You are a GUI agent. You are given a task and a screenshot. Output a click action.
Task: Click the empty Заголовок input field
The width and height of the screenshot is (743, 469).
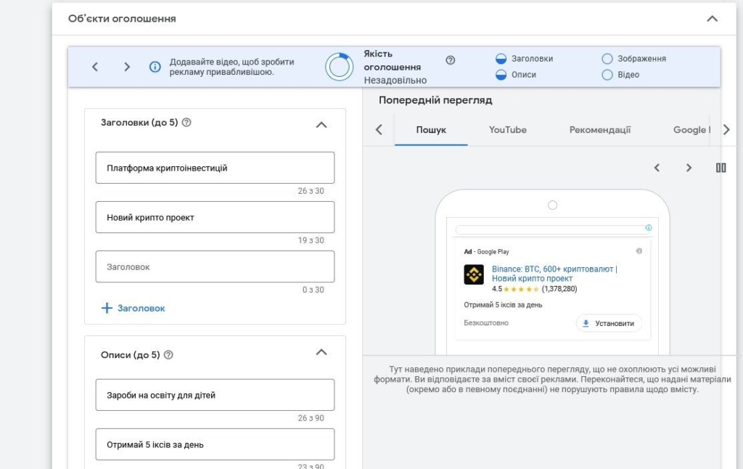[215, 266]
